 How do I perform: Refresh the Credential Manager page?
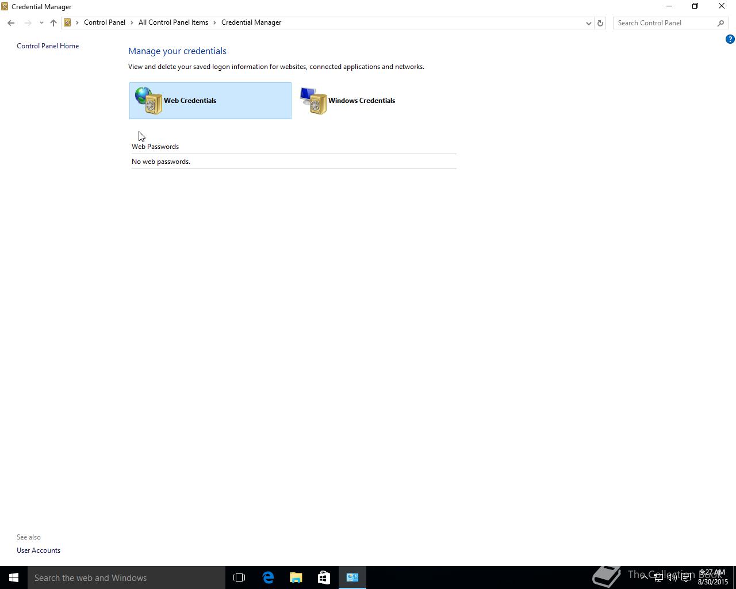click(x=600, y=23)
